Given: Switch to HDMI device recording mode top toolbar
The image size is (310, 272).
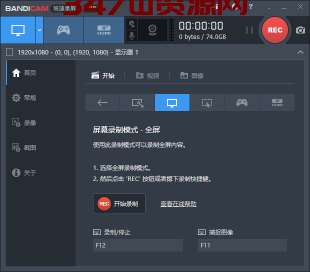Looking at the screenshot, I should (x=104, y=30).
